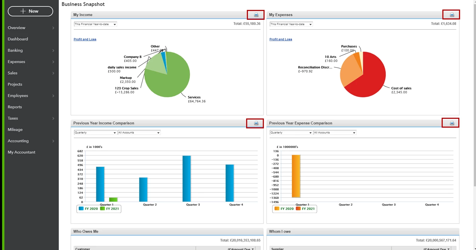Select Mileage in the navigation
Screen dimensions: 476x250
click(x=15, y=129)
